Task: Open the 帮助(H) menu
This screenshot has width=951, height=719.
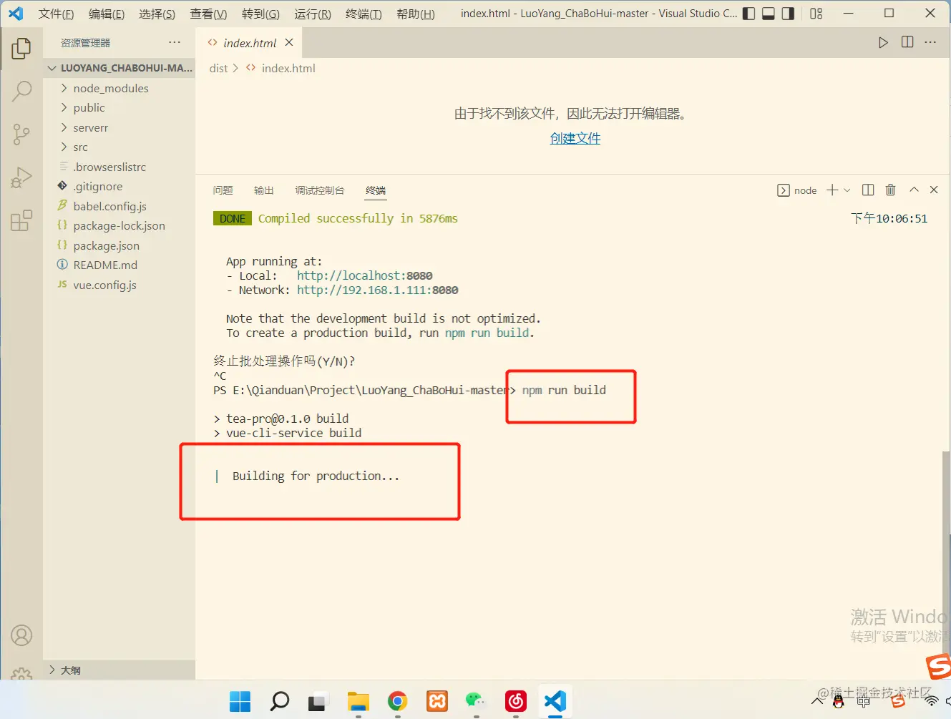Action: point(416,14)
